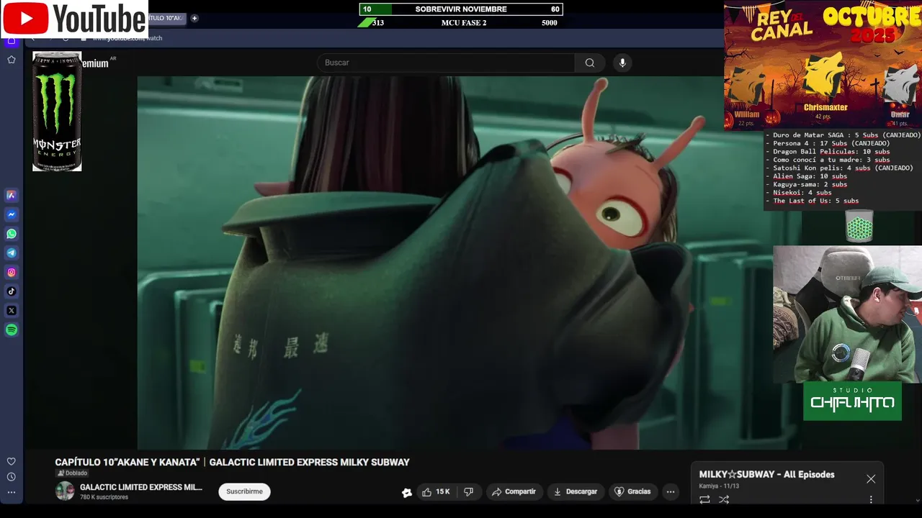
Task: Click the youtube.com/watch address bar
Action: tap(127, 38)
